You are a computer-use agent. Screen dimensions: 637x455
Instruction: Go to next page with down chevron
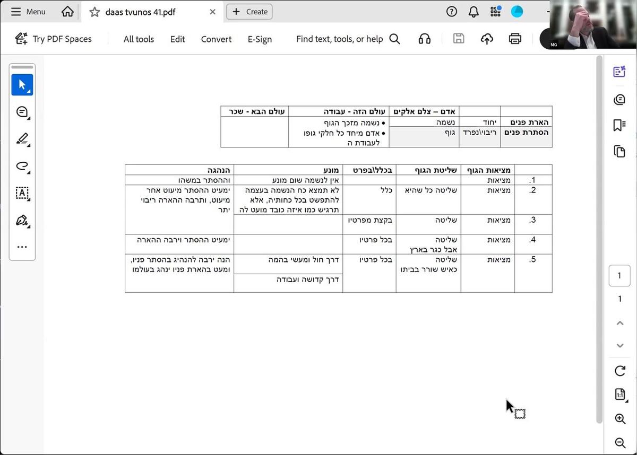[619, 346]
